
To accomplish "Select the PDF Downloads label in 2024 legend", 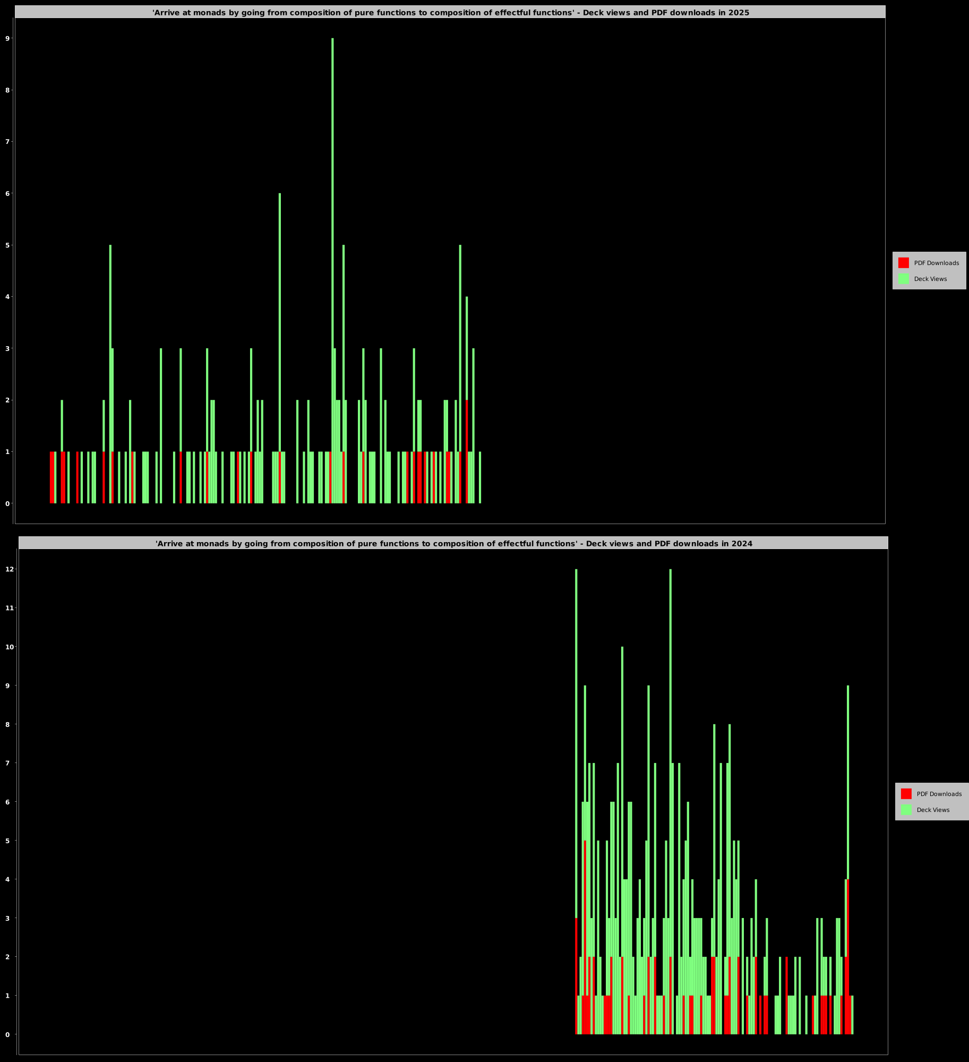I will click(x=939, y=794).
